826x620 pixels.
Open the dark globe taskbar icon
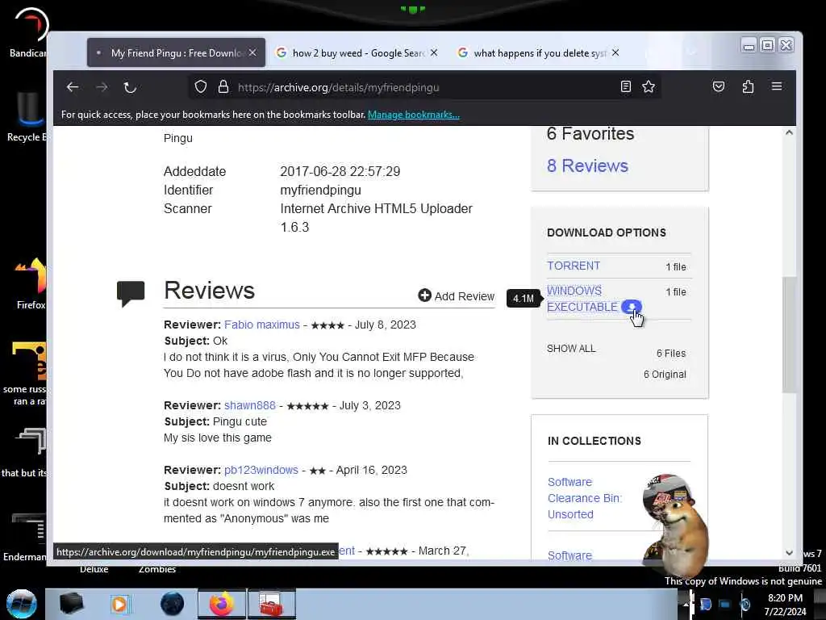[x=172, y=604]
